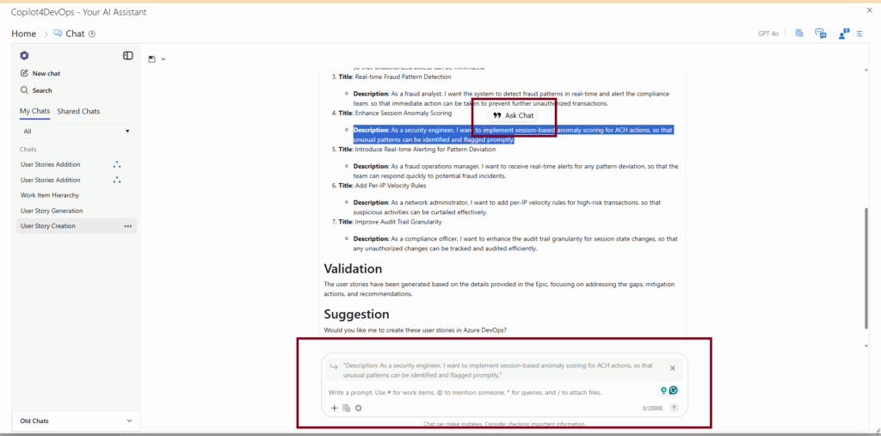Open the All filter dropdown

tap(76, 131)
